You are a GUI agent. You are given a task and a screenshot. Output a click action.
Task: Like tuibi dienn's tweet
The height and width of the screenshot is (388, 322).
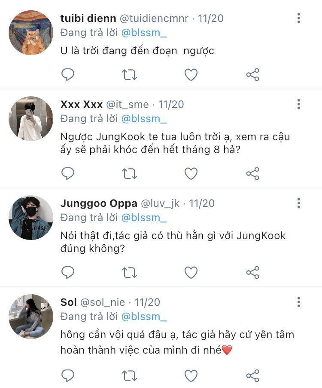(191, 75)
